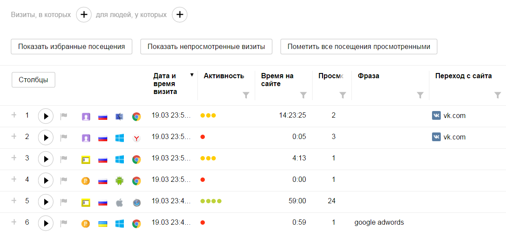Open filter for "Переход с сайта" column
The height and width of the screenshot is (233, 506).
coord(498,95)
